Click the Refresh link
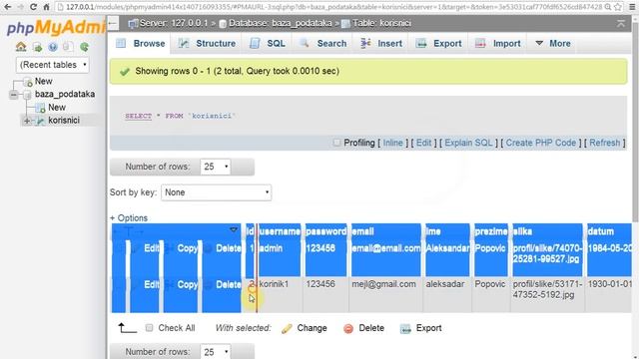This screenshot has width=639, height=359. click(x=604, y=143)
